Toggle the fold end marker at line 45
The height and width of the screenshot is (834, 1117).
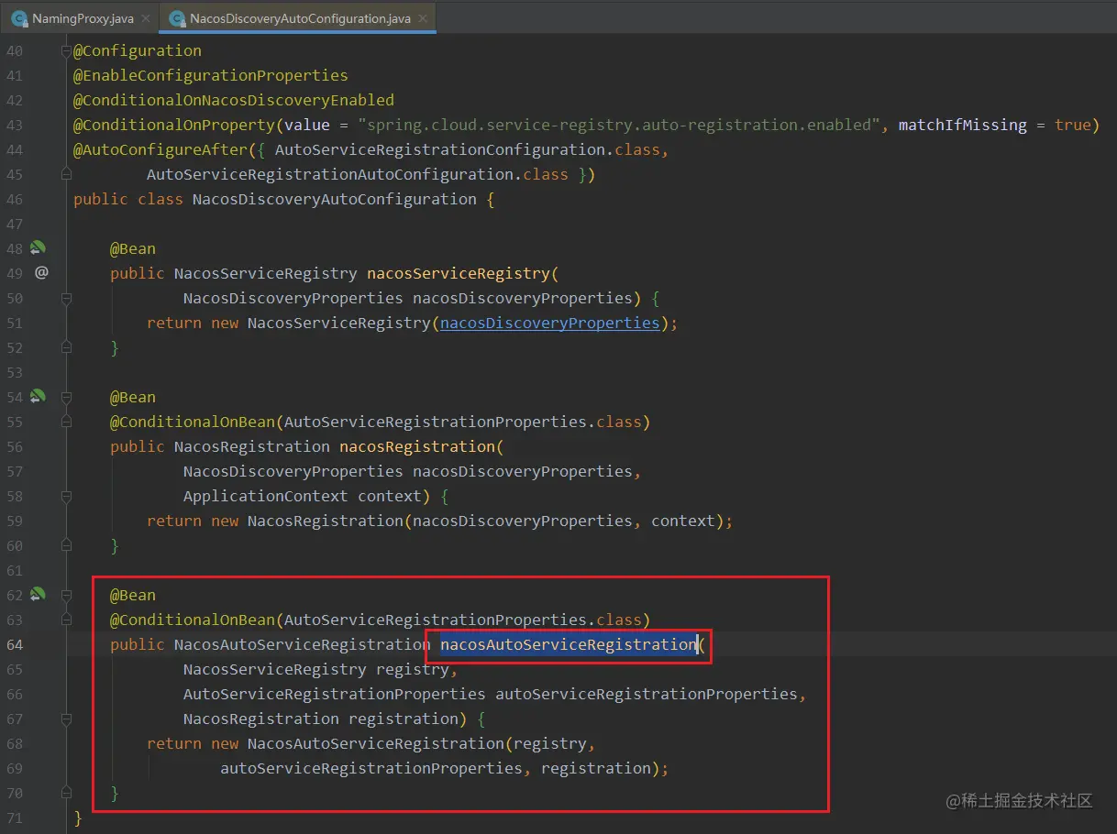(66, 173)
